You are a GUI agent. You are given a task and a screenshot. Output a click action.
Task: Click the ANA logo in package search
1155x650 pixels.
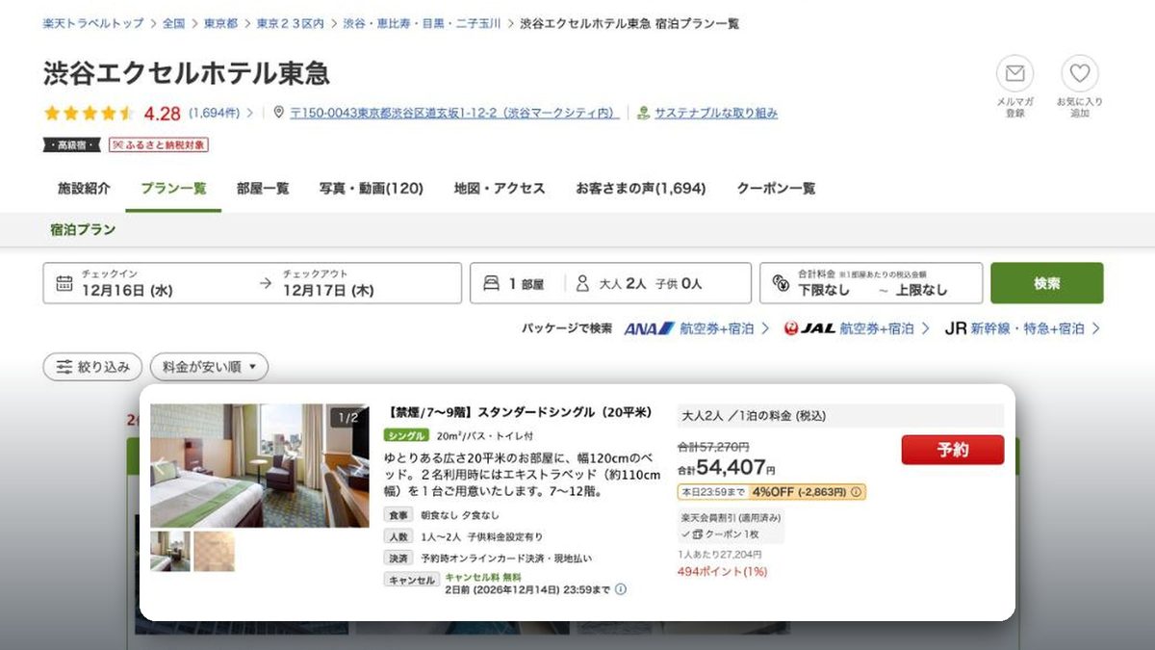[650, 328]
